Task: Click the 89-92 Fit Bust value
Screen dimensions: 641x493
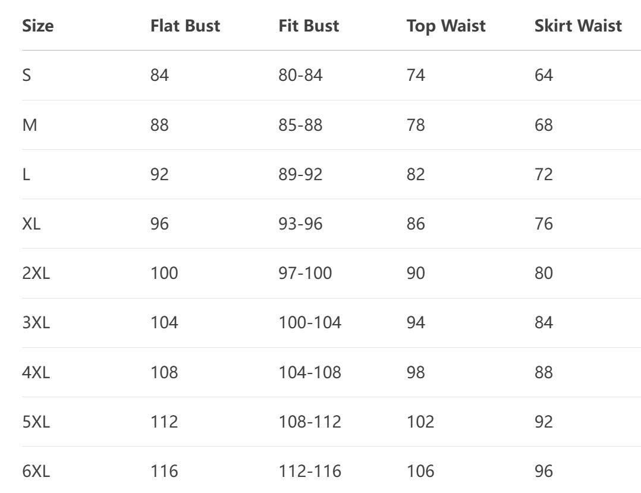Action: (x=300, y=174)
